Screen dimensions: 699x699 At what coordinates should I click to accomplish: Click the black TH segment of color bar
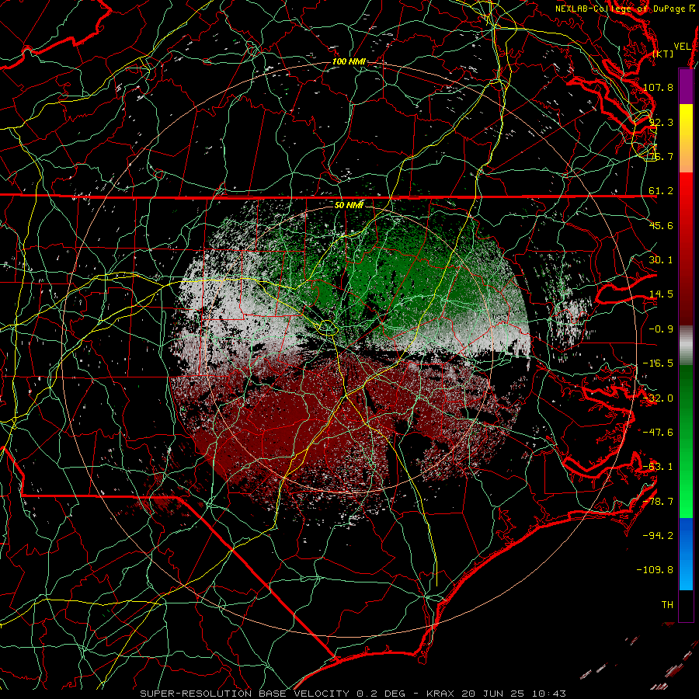686,606
